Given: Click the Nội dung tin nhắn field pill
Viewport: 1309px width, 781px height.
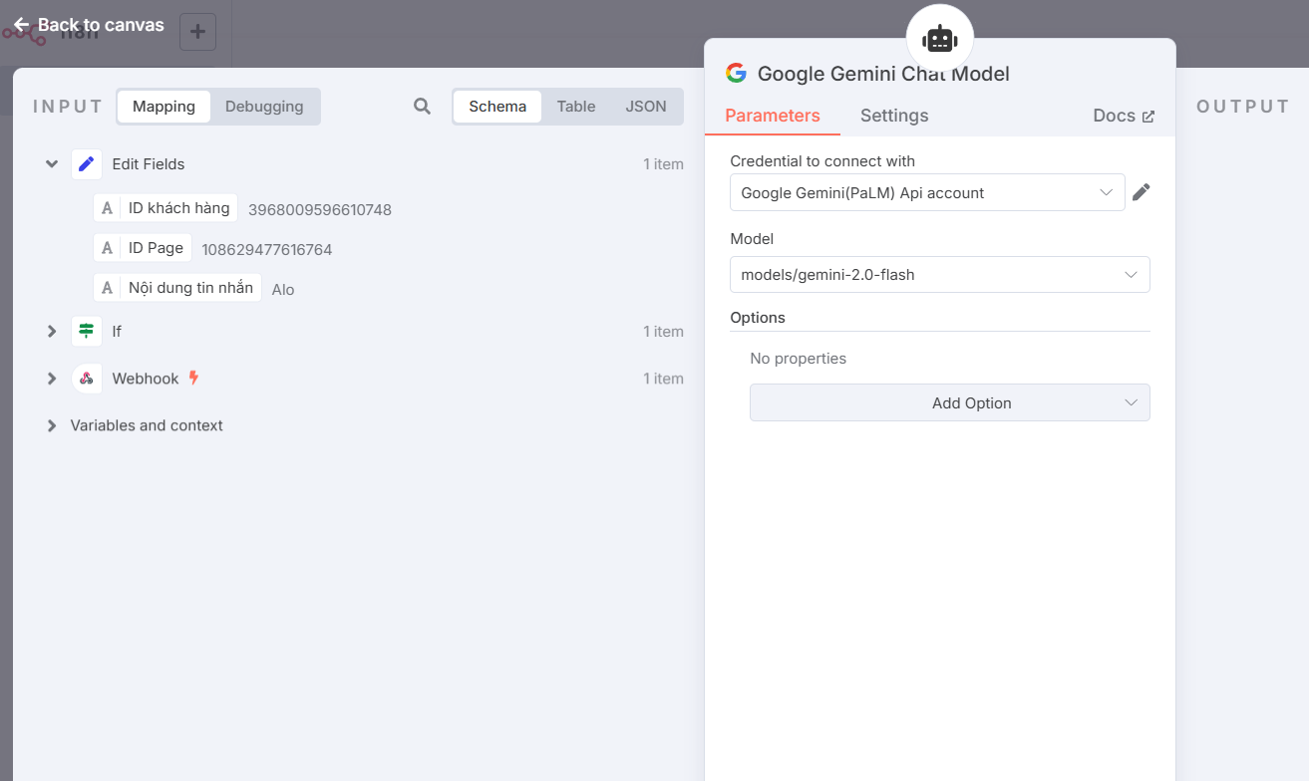Looking at the screenshot, I should pos(177,288).
